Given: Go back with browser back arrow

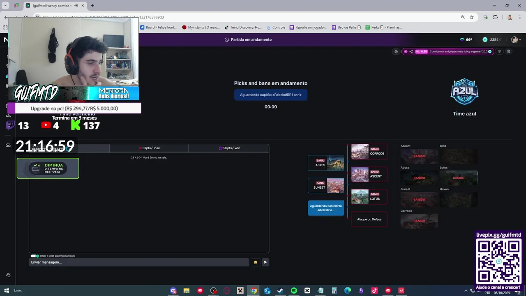Looking at the screenshot, I should [6, 17].
